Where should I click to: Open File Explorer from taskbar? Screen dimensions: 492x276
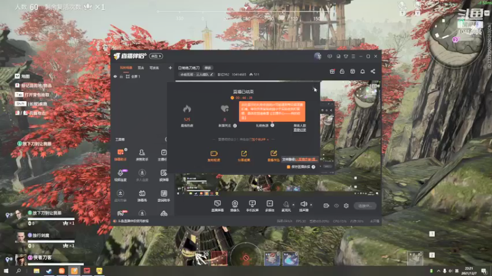coord(36,270)
